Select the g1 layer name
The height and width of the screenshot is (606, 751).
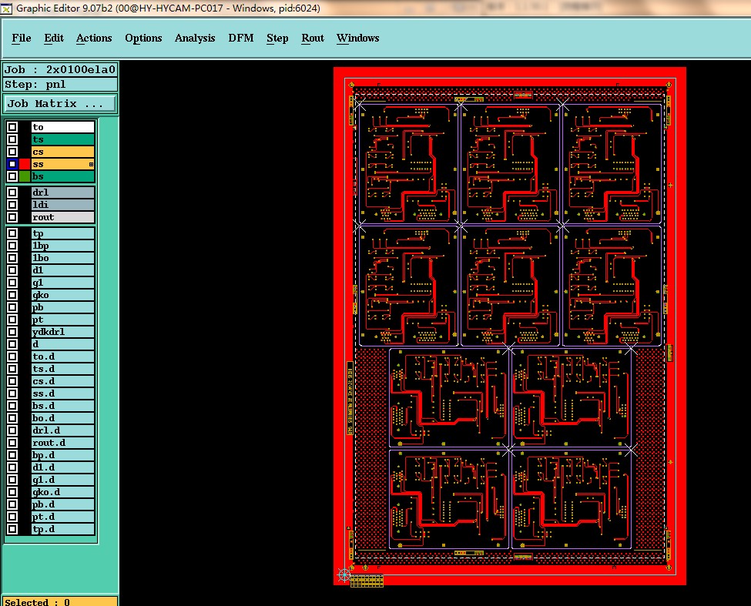coord(62,283)
